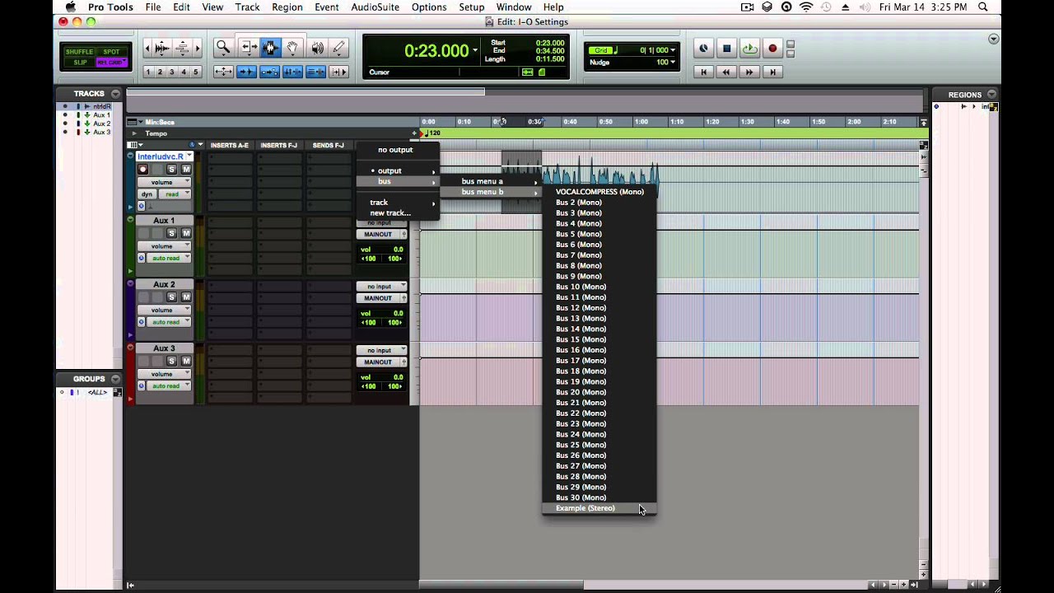The height and width of the screenshot is (593, 1054).
Task: Open Wi-Fi status in menu bar
Action: [x=806, y=7]
